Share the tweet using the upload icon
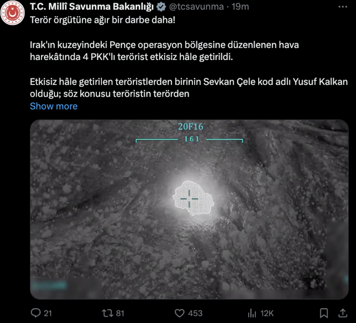 [x=342, y=312]
